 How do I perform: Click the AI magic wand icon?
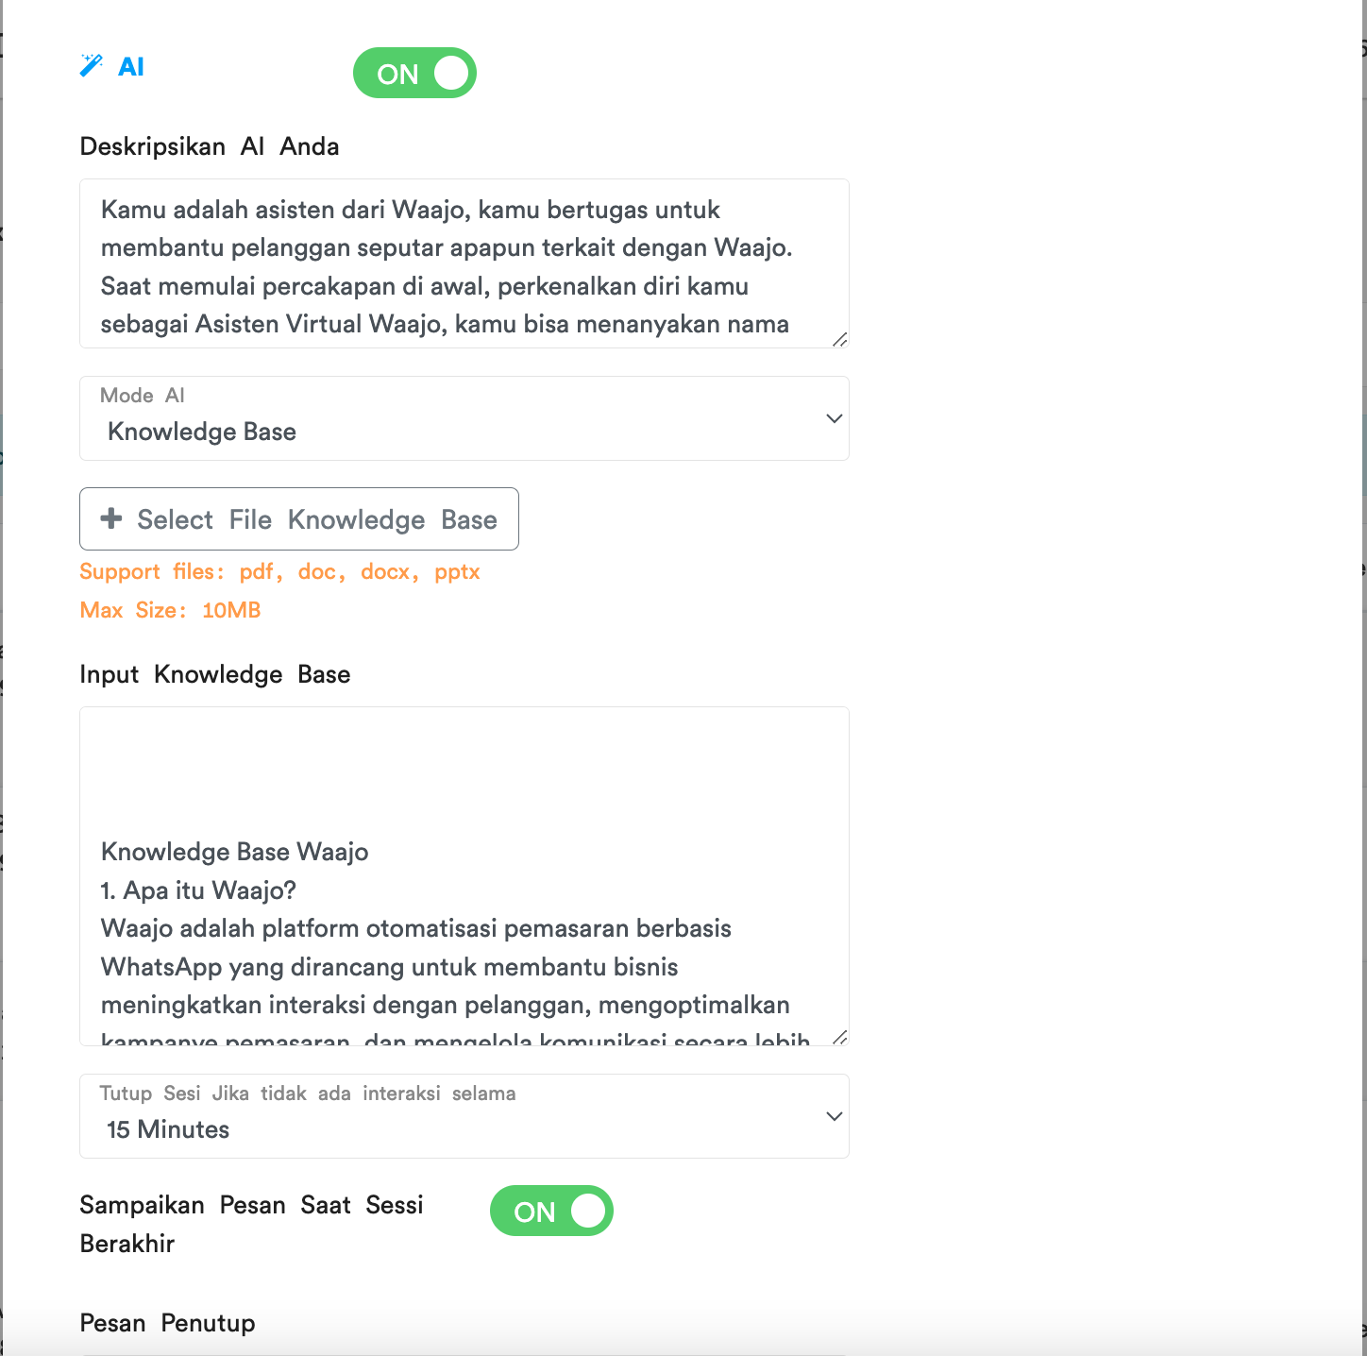(91, 65)
